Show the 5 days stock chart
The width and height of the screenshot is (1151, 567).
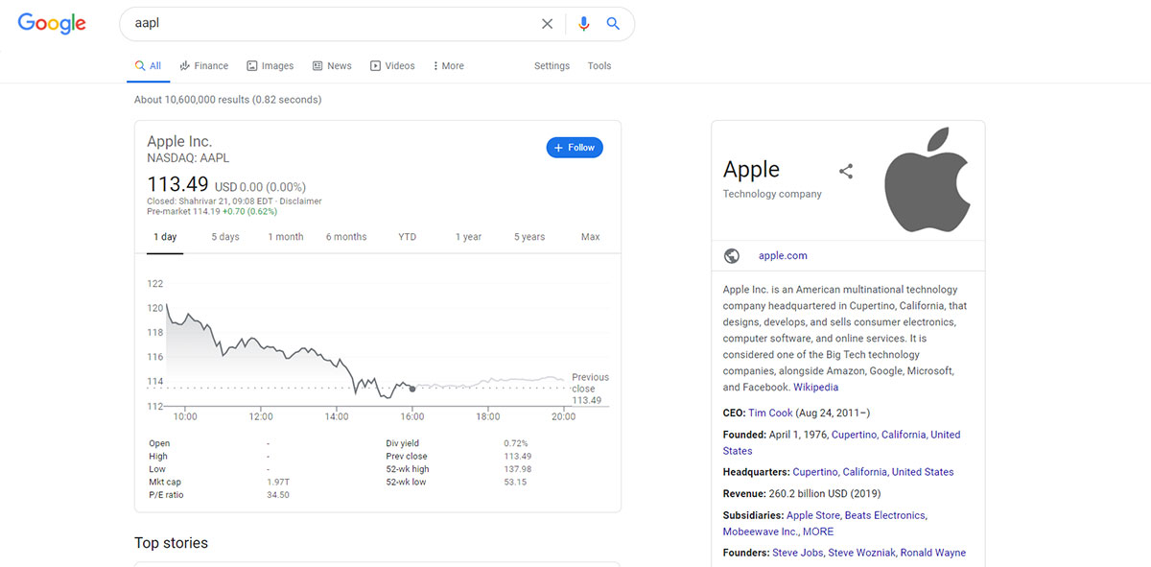225,237
